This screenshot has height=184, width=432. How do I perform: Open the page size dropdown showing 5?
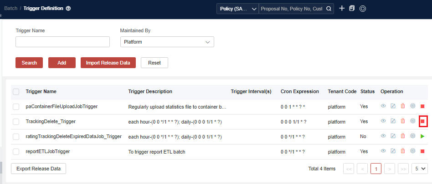click(419, 169)
